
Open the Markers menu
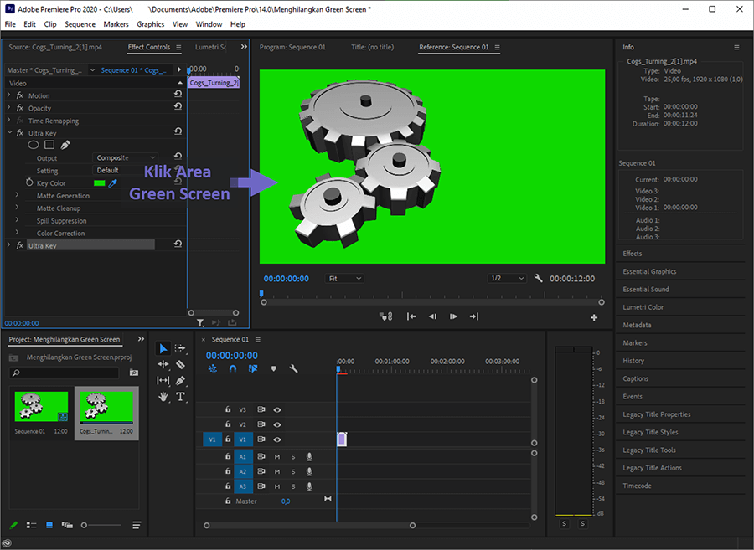[x=116, y=24]
